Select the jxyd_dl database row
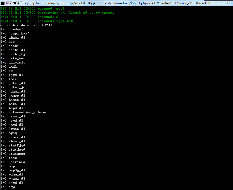Viewport: 233px width, 190px height. click(x=12, y=125)
